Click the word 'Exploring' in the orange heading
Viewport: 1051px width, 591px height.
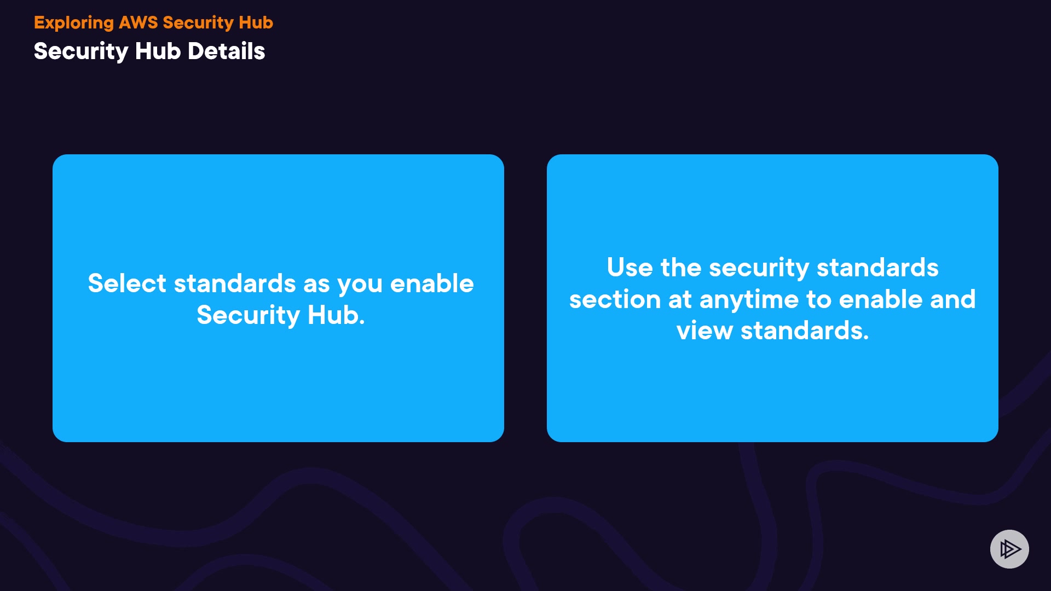tap(74, 22)
